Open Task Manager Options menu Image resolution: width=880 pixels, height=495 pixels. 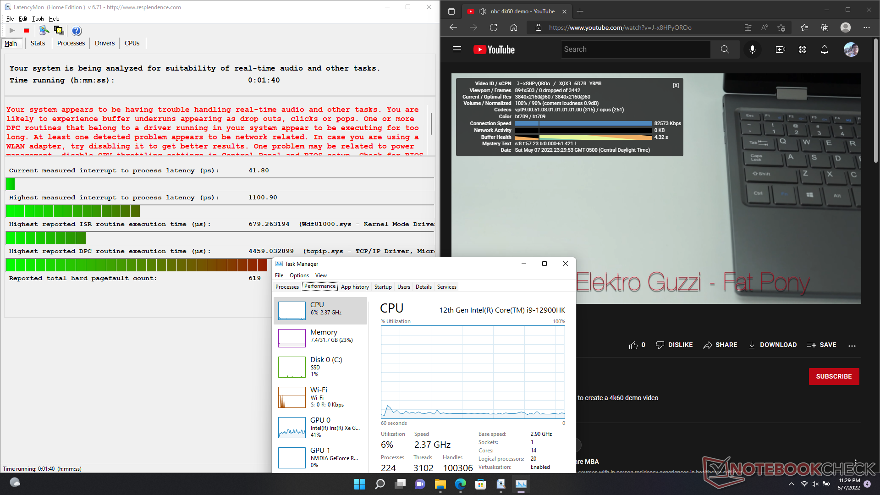[299, 275]
